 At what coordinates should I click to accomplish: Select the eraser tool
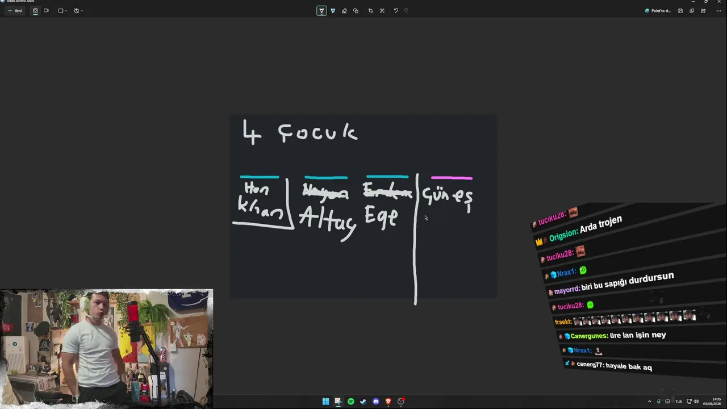coord(344,11)
